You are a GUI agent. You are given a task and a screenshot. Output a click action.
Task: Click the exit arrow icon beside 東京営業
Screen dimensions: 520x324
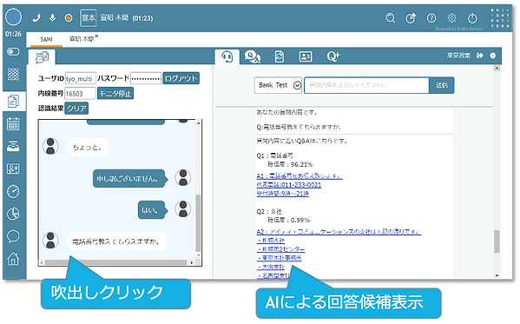point(479,56)
